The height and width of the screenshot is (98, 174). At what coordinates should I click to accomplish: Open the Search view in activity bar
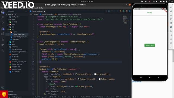coord(3,17)
